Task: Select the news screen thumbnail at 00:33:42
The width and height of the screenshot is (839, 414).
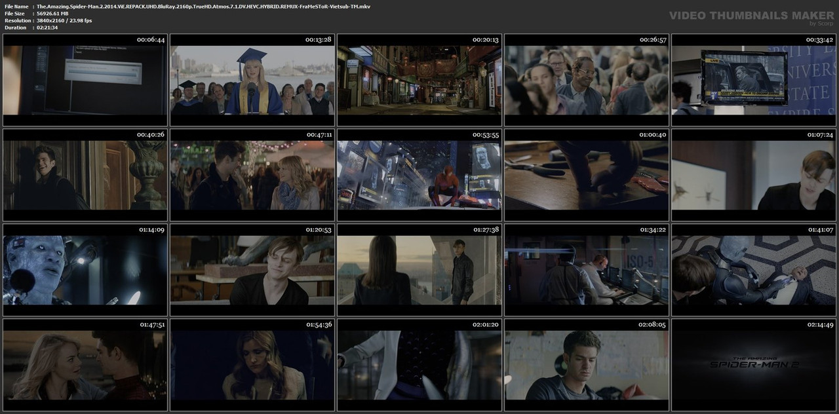Action: coord(754,80)
